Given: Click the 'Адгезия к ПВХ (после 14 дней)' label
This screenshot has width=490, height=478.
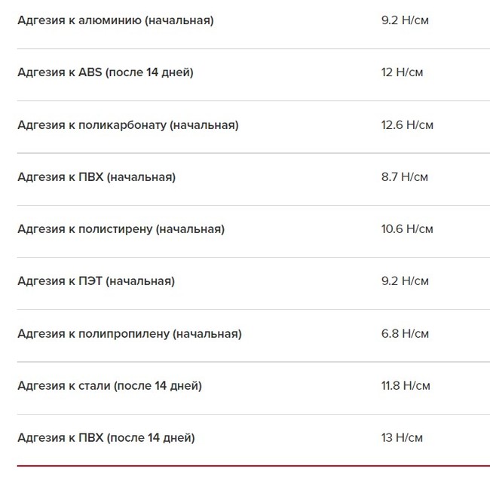Looking at the screenshot, I should [106, 437].
